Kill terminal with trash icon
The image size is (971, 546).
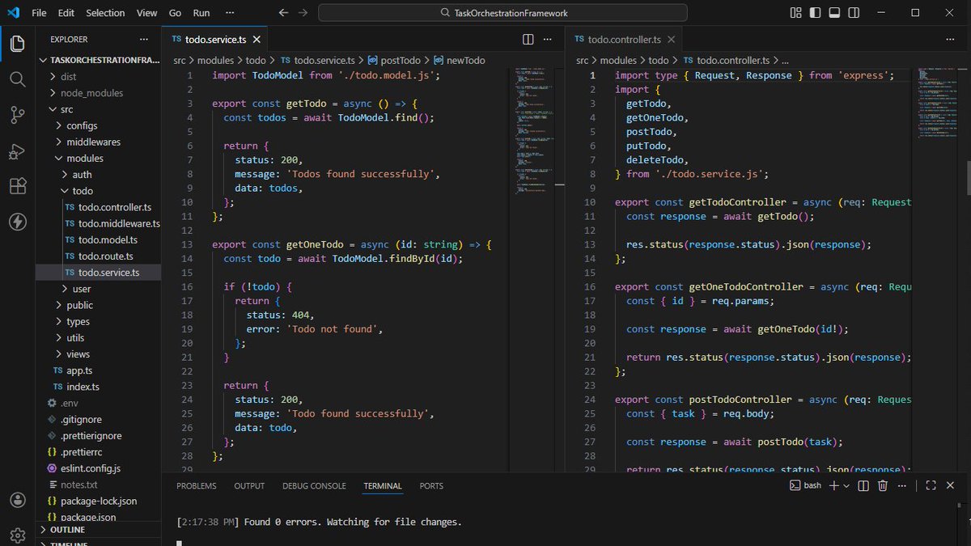[883, 485]
